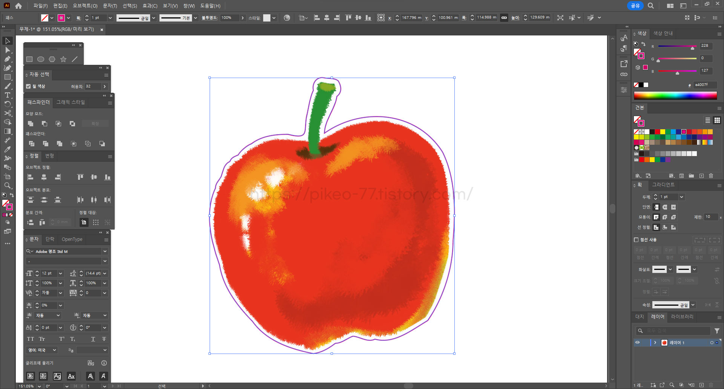Click Horizontal Align Left in Align panel
Viewport: 724px width, 389px height.
31,177
